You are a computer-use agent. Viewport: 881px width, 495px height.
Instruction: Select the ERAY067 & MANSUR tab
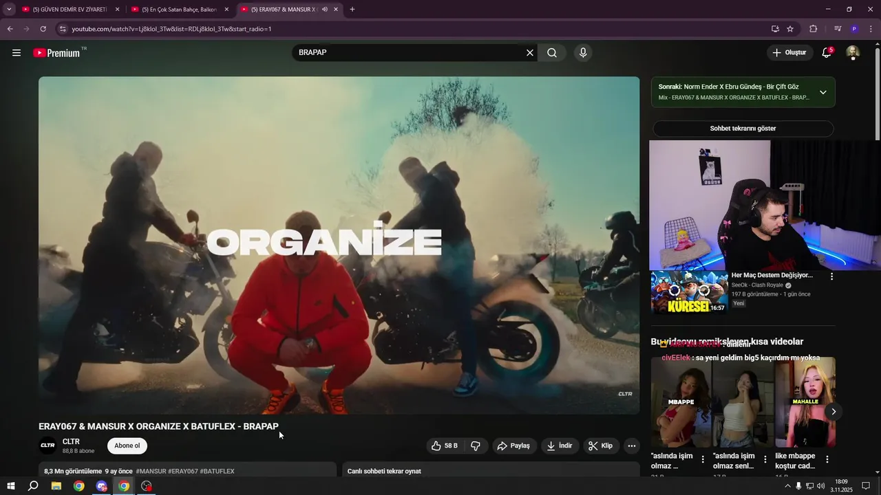[282, 10]
